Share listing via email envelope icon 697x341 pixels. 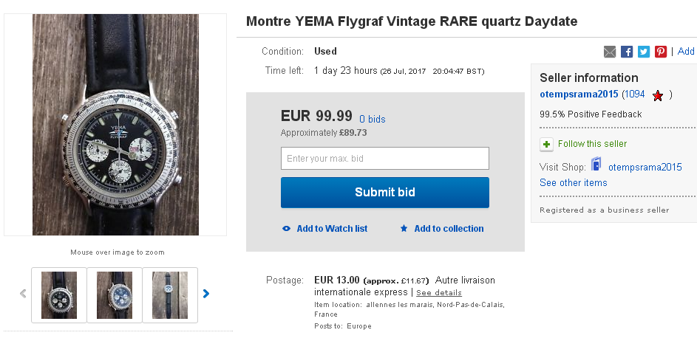[610, 52]
